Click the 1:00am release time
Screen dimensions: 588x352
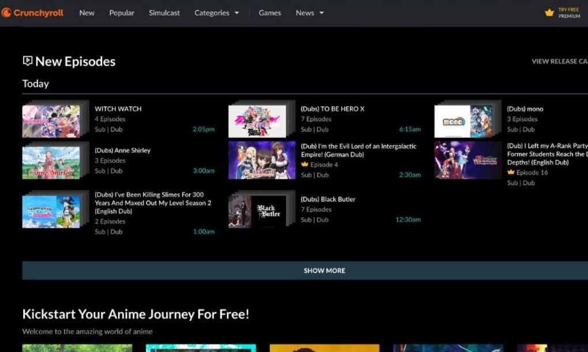[203, 231]
